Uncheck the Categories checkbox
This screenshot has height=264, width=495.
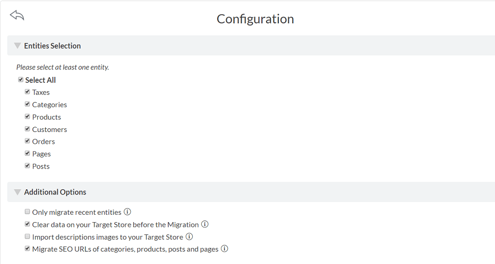[x=28, y=104]
